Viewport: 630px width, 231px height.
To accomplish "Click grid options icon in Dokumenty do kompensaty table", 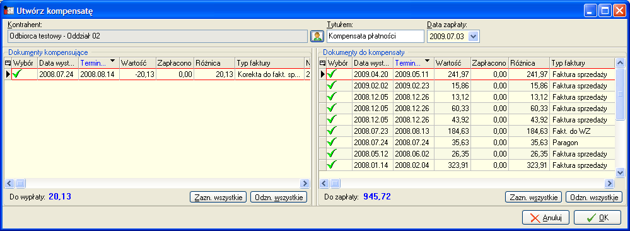I will click(x=323, y=62).
